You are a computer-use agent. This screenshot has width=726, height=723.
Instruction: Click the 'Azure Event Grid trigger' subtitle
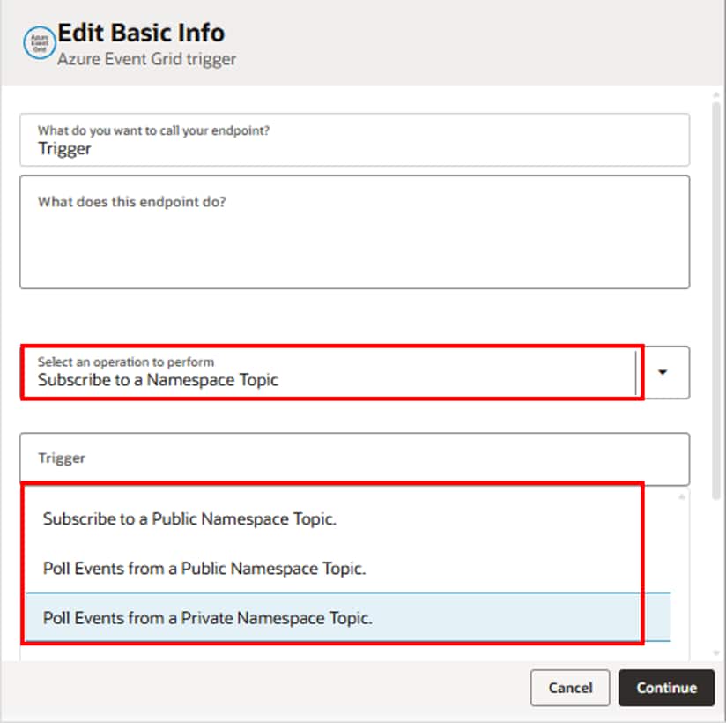pyautogui.click(x=147, y=60)
